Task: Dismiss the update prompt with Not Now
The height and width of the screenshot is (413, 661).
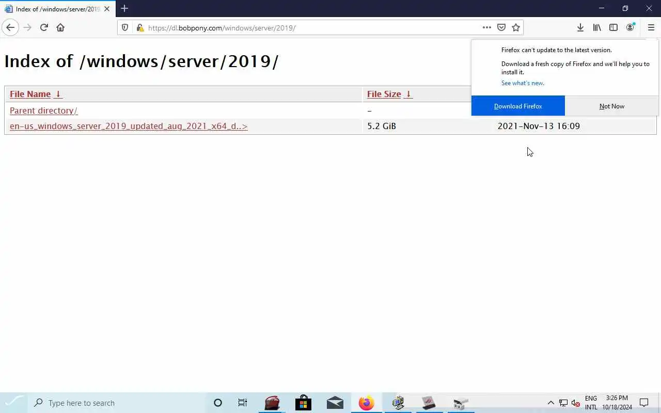Action: 612,106
